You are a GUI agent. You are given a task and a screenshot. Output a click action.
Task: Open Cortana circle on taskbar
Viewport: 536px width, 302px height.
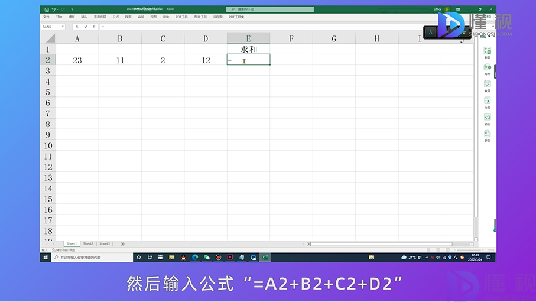coord(138,258)
